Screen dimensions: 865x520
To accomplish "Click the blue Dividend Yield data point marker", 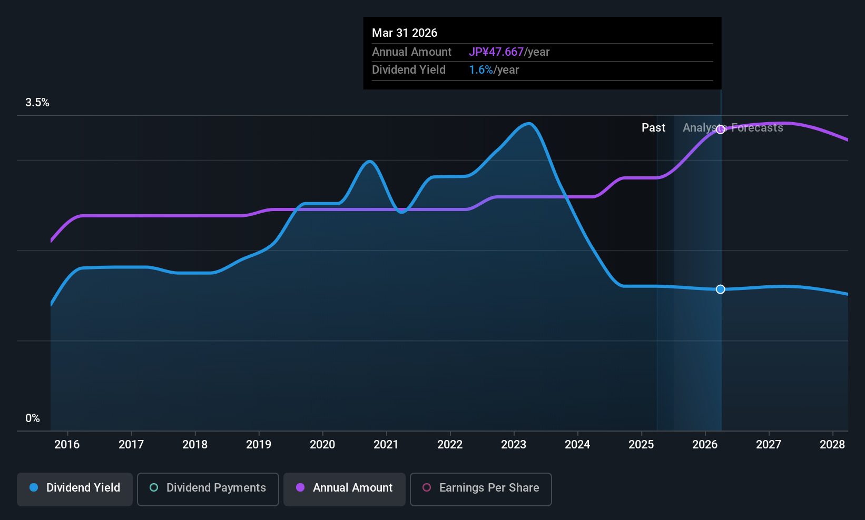I will pyautogui.click(x=720, y=289).
